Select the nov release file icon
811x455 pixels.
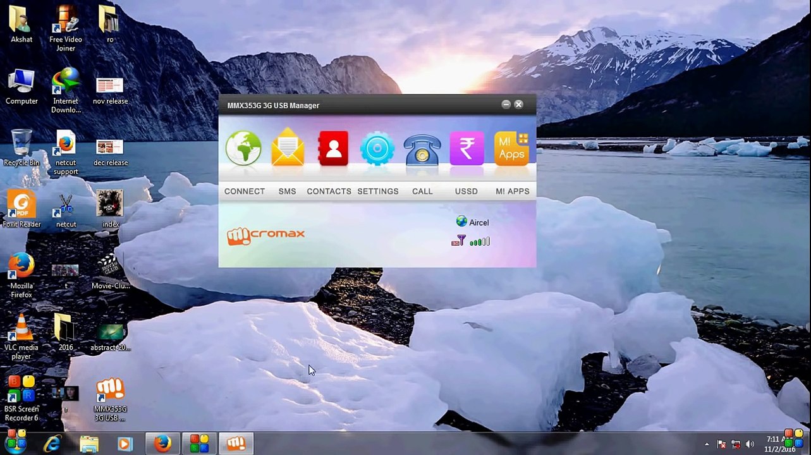click(x=110, y=90)
